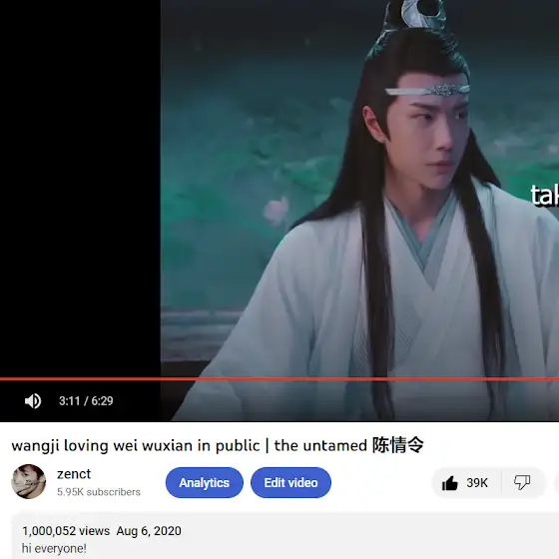
Task: Click the Aug 6, 2020 upload date
Action: 149,531
